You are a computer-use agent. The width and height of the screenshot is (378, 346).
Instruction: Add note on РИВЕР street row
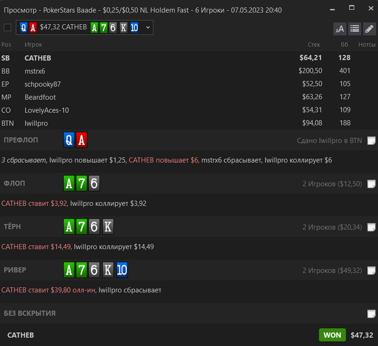point(372,270)
